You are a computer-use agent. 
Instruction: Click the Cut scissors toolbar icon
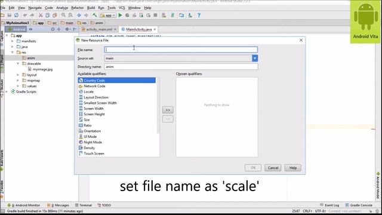click(x=41, y=16)
